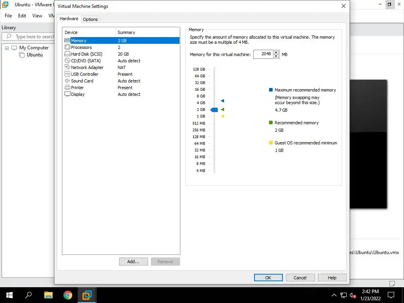Viewport: 404px width, 303px height.
Task: Launch Google Chrome from the taskbar
Action: (x=68, y=295)
